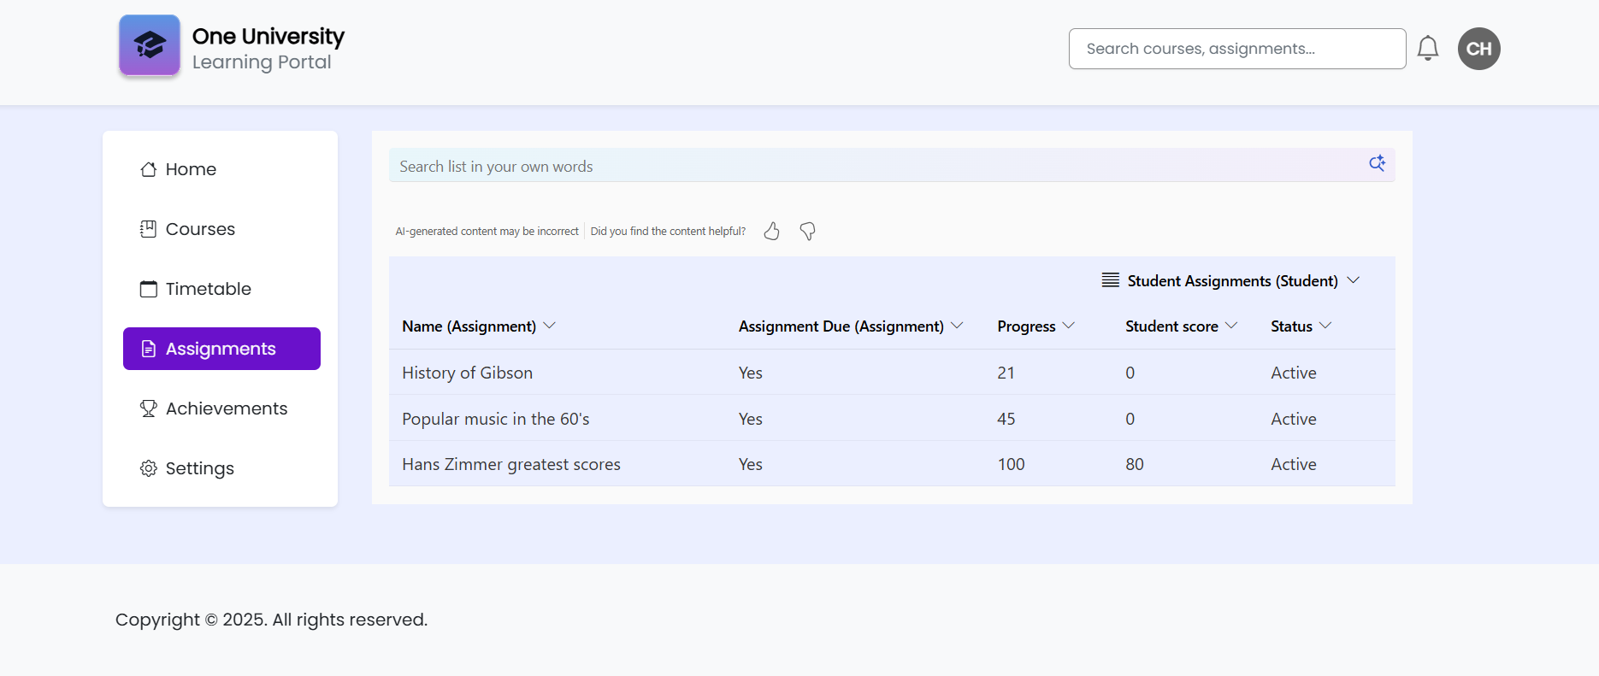
Task: Click the AI search sparkle icon
Action: click(1377, 163)
